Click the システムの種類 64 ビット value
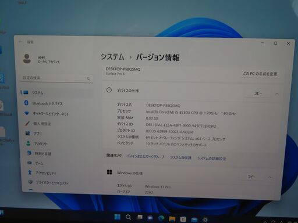The image size is (298, 223). [x=186, y=138]
